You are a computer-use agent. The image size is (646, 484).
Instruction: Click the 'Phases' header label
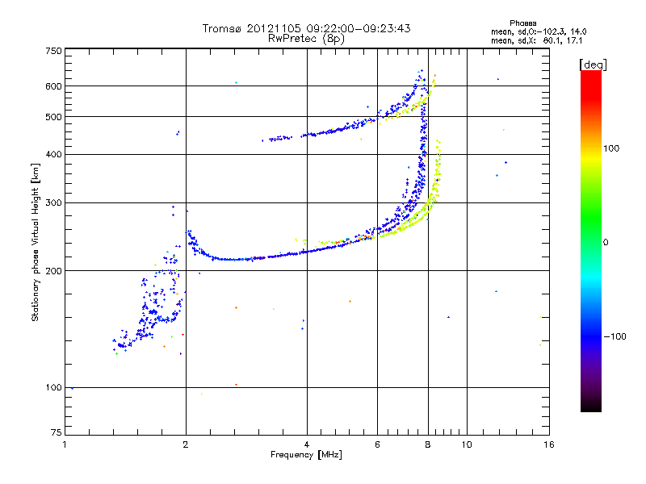(522, 23)
